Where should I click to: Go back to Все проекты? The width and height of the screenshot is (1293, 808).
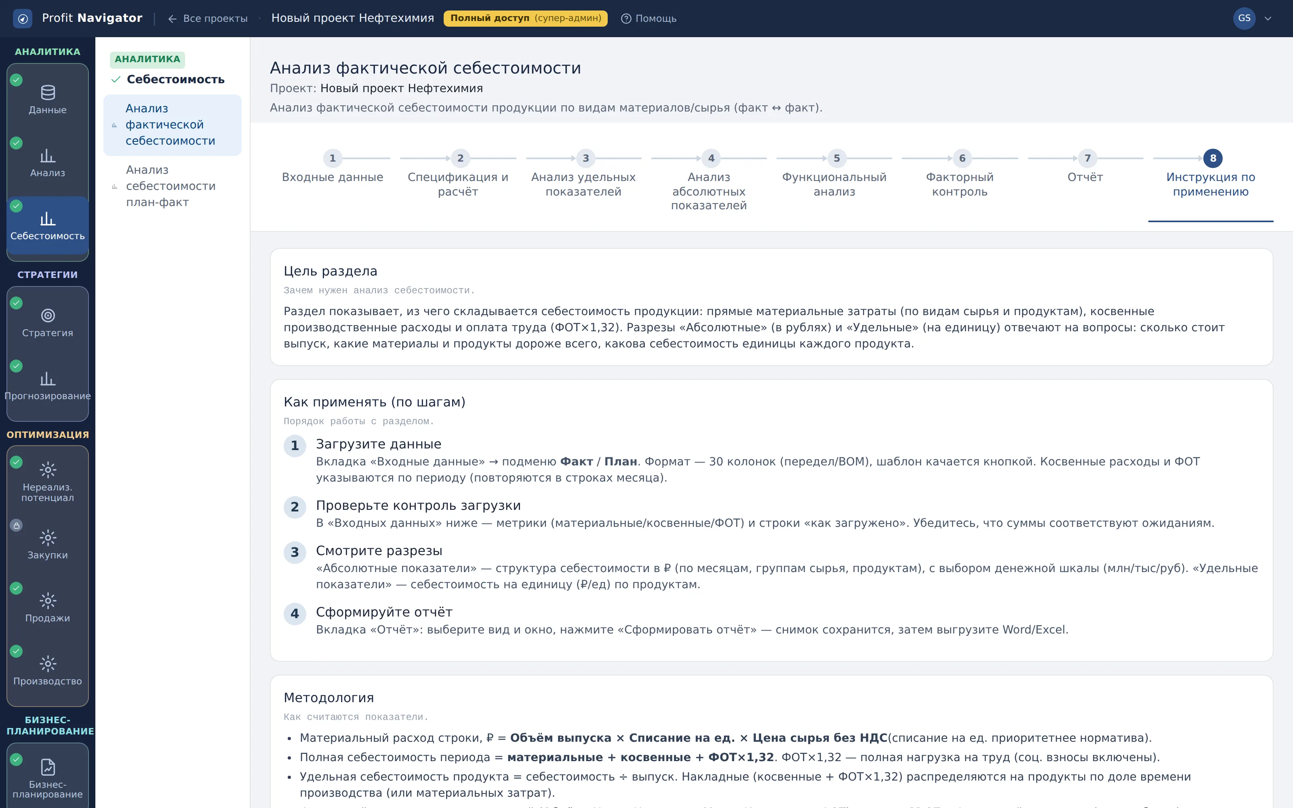click(x=208, y=18)
